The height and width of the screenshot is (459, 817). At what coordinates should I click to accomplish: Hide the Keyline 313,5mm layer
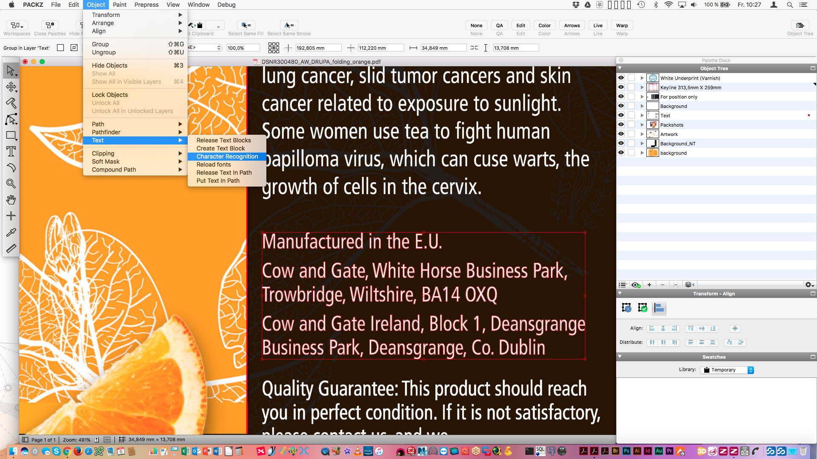(x=621, y=88)
